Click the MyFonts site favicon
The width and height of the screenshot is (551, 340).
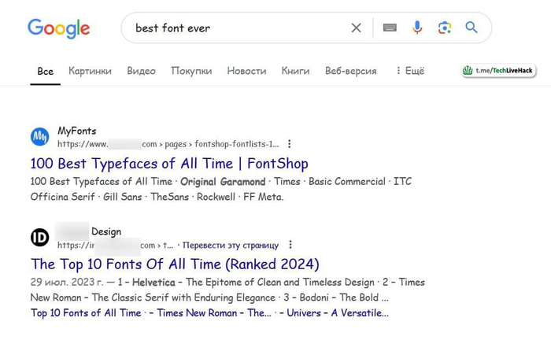pos(39,137)
